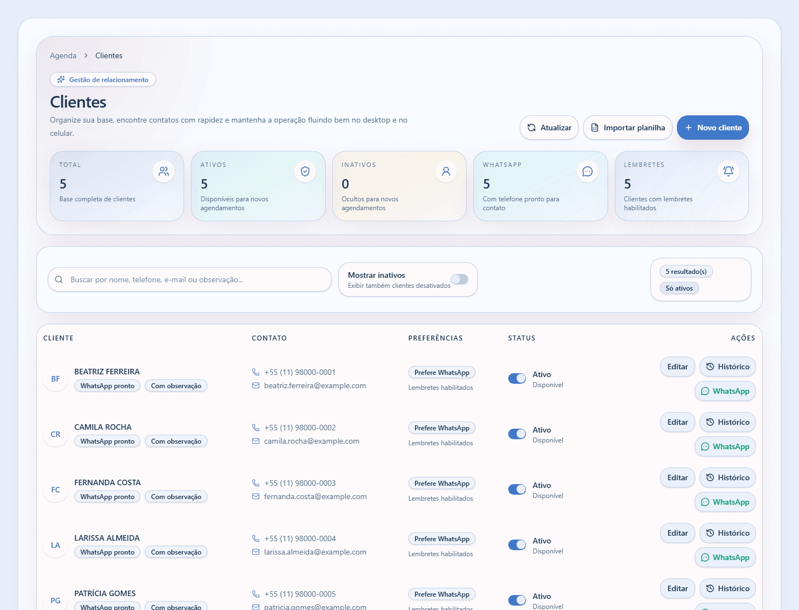Viewport: 799px width, 610px height.
Task: Click the phone icon beside Beatriz's number
Action: (x=256, y=372)
